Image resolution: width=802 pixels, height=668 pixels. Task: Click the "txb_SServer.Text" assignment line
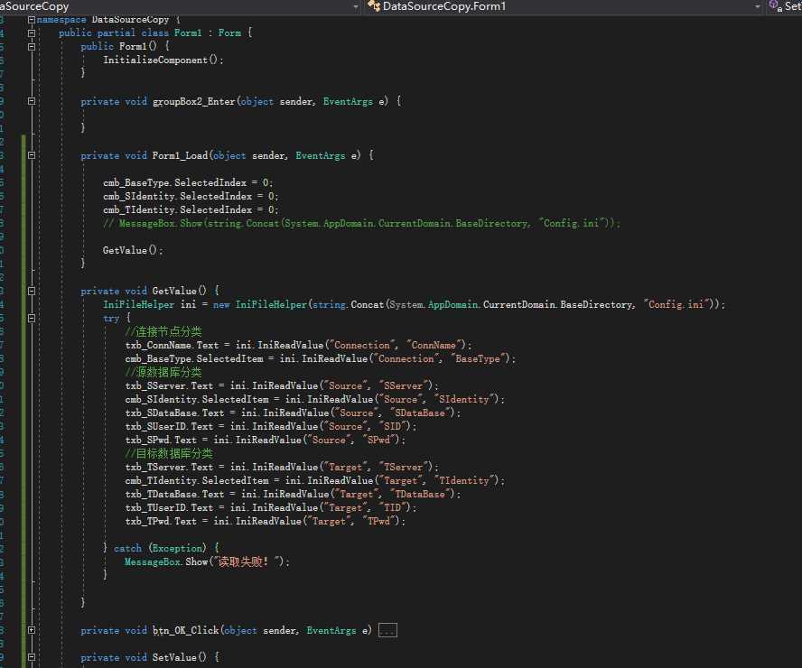[282, 385]
